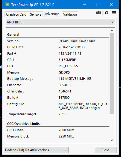Click the Bootup Message label
This screenshot has height=157, width=121.
click(x=20, y=79)
